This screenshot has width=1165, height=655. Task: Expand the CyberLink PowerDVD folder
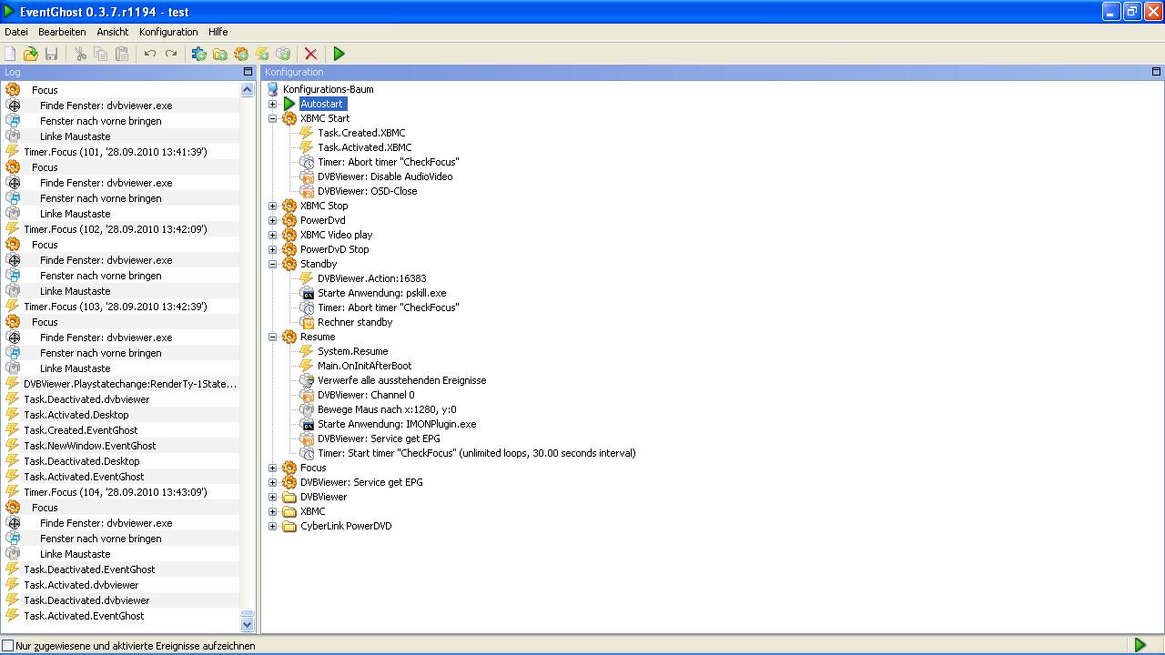click(272, 526)
